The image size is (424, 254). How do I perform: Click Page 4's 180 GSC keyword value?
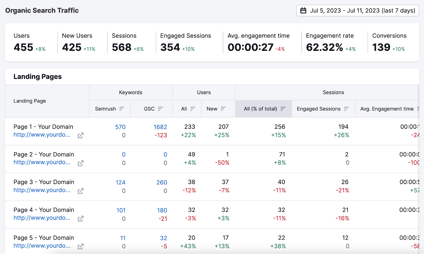[x=162, y=210]
